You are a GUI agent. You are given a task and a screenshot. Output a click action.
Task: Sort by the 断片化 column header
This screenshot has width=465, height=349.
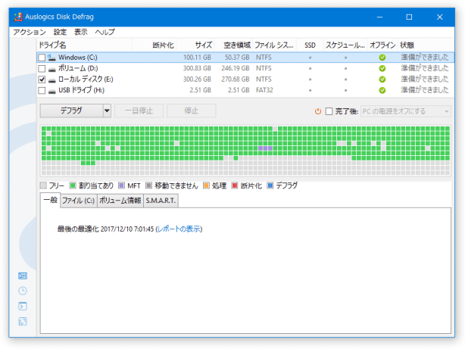coord(154,45)
